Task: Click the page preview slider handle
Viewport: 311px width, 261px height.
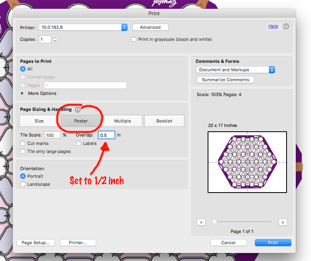Action: (215, 221)
